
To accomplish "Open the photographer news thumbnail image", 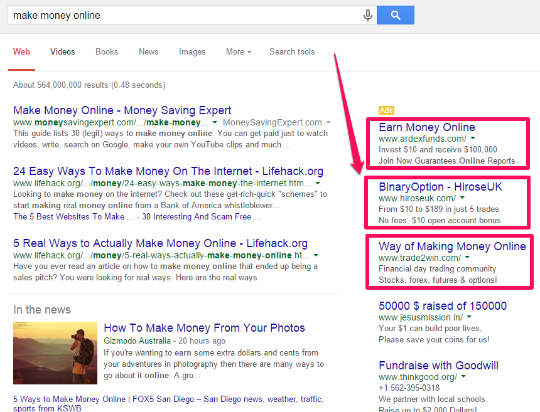I will tap(55, 352).
